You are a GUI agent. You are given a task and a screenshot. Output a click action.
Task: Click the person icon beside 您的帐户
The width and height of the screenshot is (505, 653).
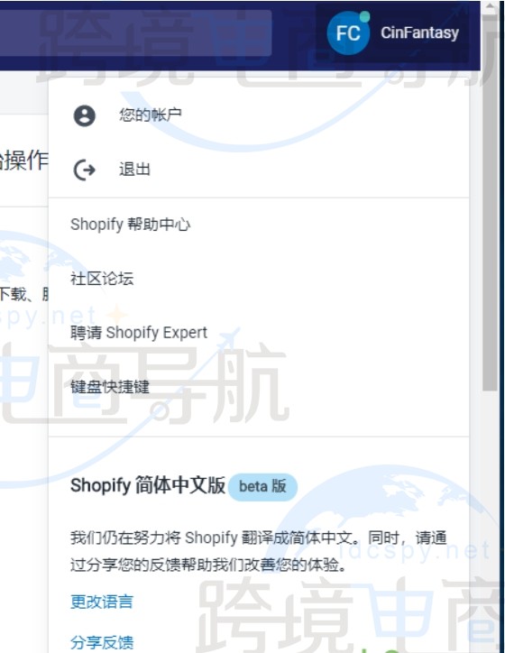(x=85, y=115)
